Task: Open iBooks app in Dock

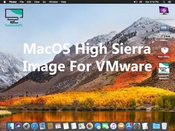Action: click(121, 126)
